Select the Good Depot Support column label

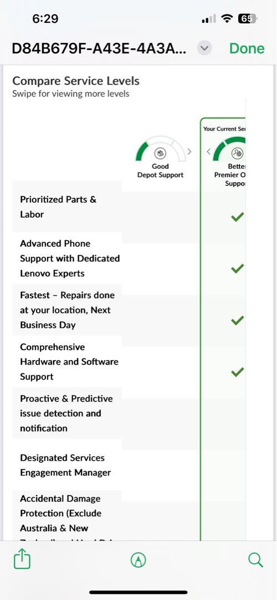(160, 171)
